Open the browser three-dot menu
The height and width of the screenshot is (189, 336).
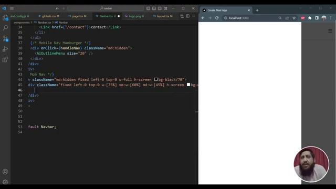pyautogui.click(x=331, y=18)
